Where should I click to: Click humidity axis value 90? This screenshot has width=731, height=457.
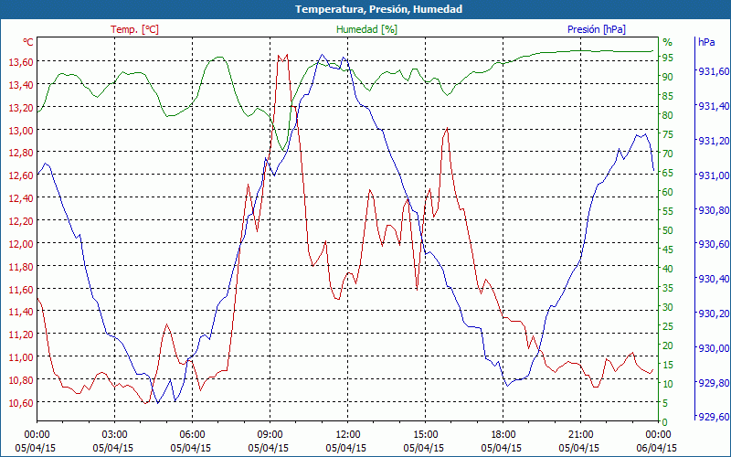point(668,77)
